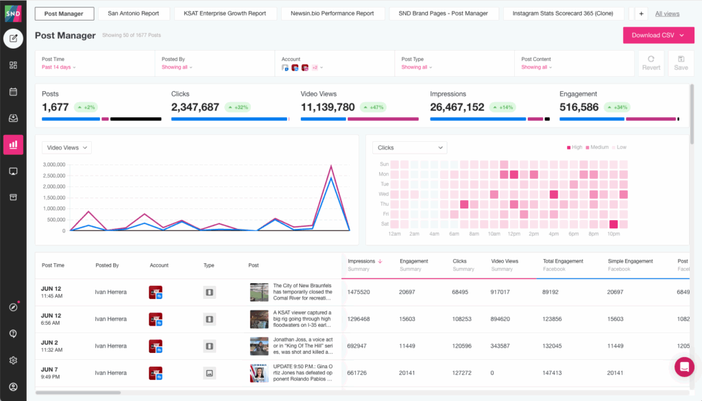Screen dimensions: 702x401
Task: Click the Posts breakdown progress bar
Action: (x=101, y=119)
